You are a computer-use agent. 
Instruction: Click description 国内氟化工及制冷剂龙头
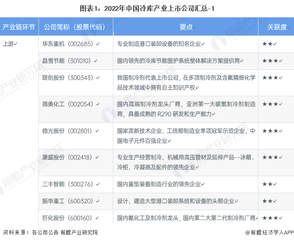(186, 218)
